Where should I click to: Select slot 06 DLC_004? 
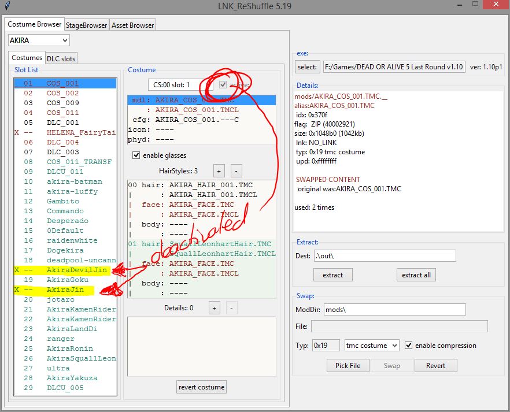65,142
